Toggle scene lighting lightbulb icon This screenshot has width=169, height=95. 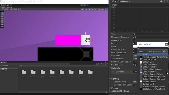(89, 9)
